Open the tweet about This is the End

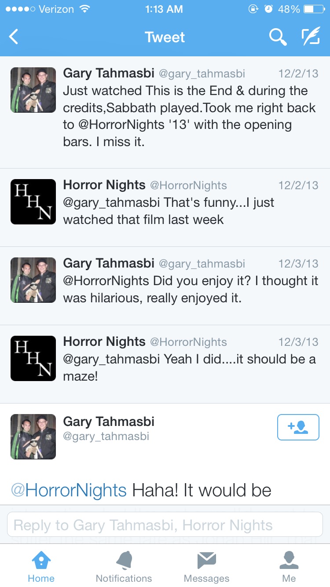[189, 117]
